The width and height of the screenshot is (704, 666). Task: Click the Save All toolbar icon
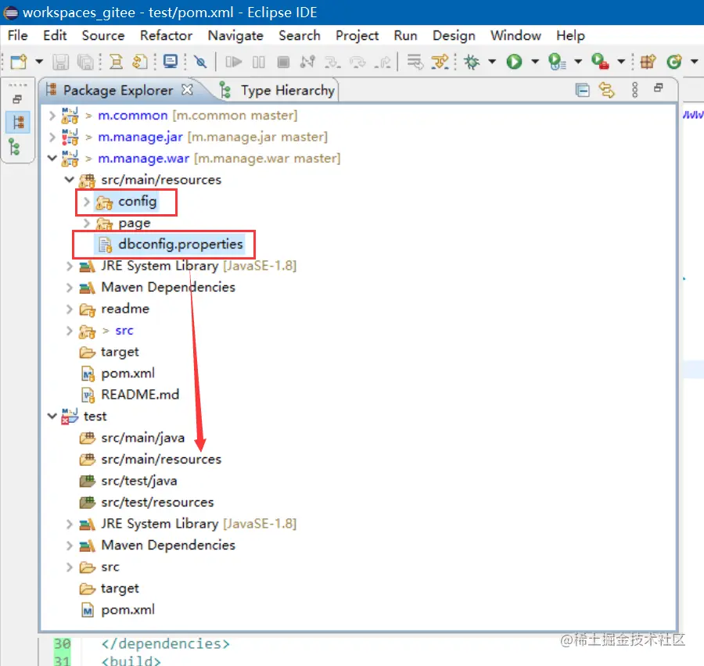(85, 62)
